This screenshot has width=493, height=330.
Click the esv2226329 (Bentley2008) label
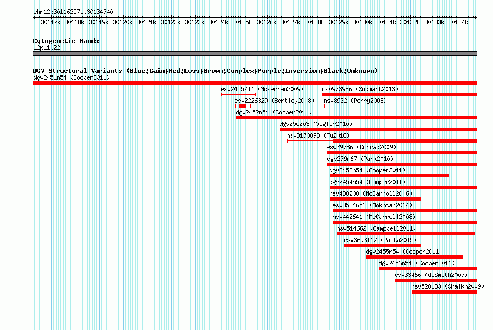(274, 101)
